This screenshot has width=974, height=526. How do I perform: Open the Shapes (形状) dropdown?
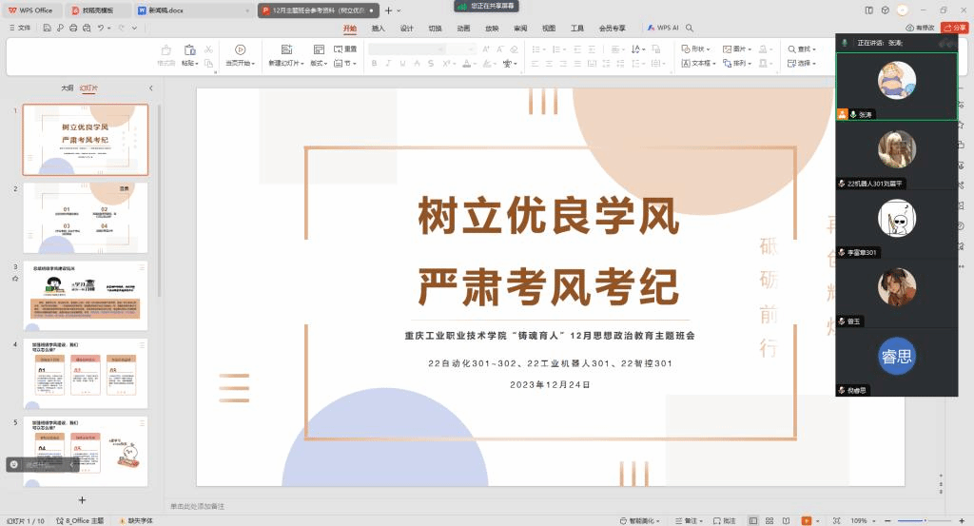[x=695, y=49]
